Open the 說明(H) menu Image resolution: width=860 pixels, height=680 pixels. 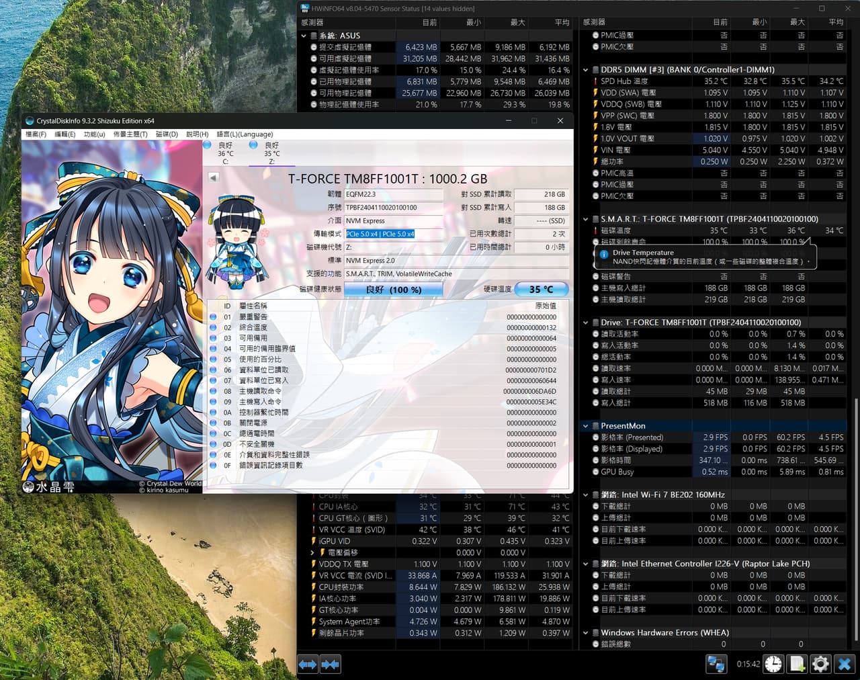tap(197, 134)
